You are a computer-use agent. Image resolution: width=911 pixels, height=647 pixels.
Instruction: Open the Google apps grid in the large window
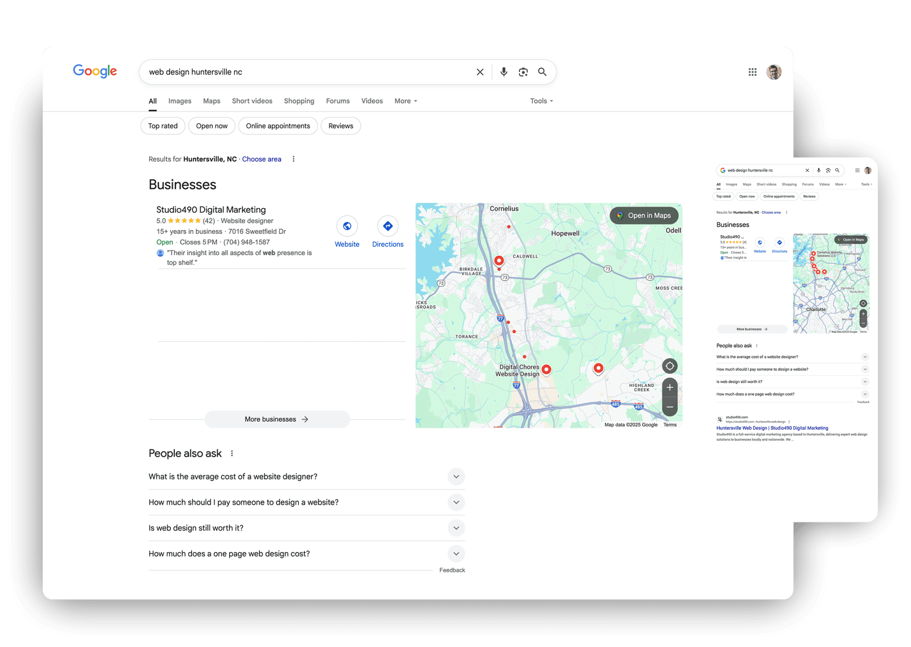[752, 72]
